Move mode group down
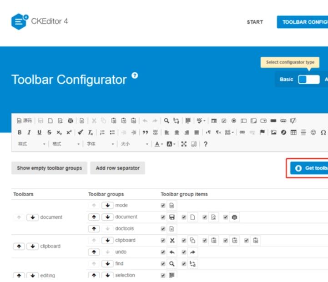The height and width of the screenshot is (282, 328). (107, 206)
